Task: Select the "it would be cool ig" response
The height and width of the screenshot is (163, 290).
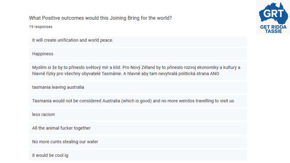Action: coord(50,155)
